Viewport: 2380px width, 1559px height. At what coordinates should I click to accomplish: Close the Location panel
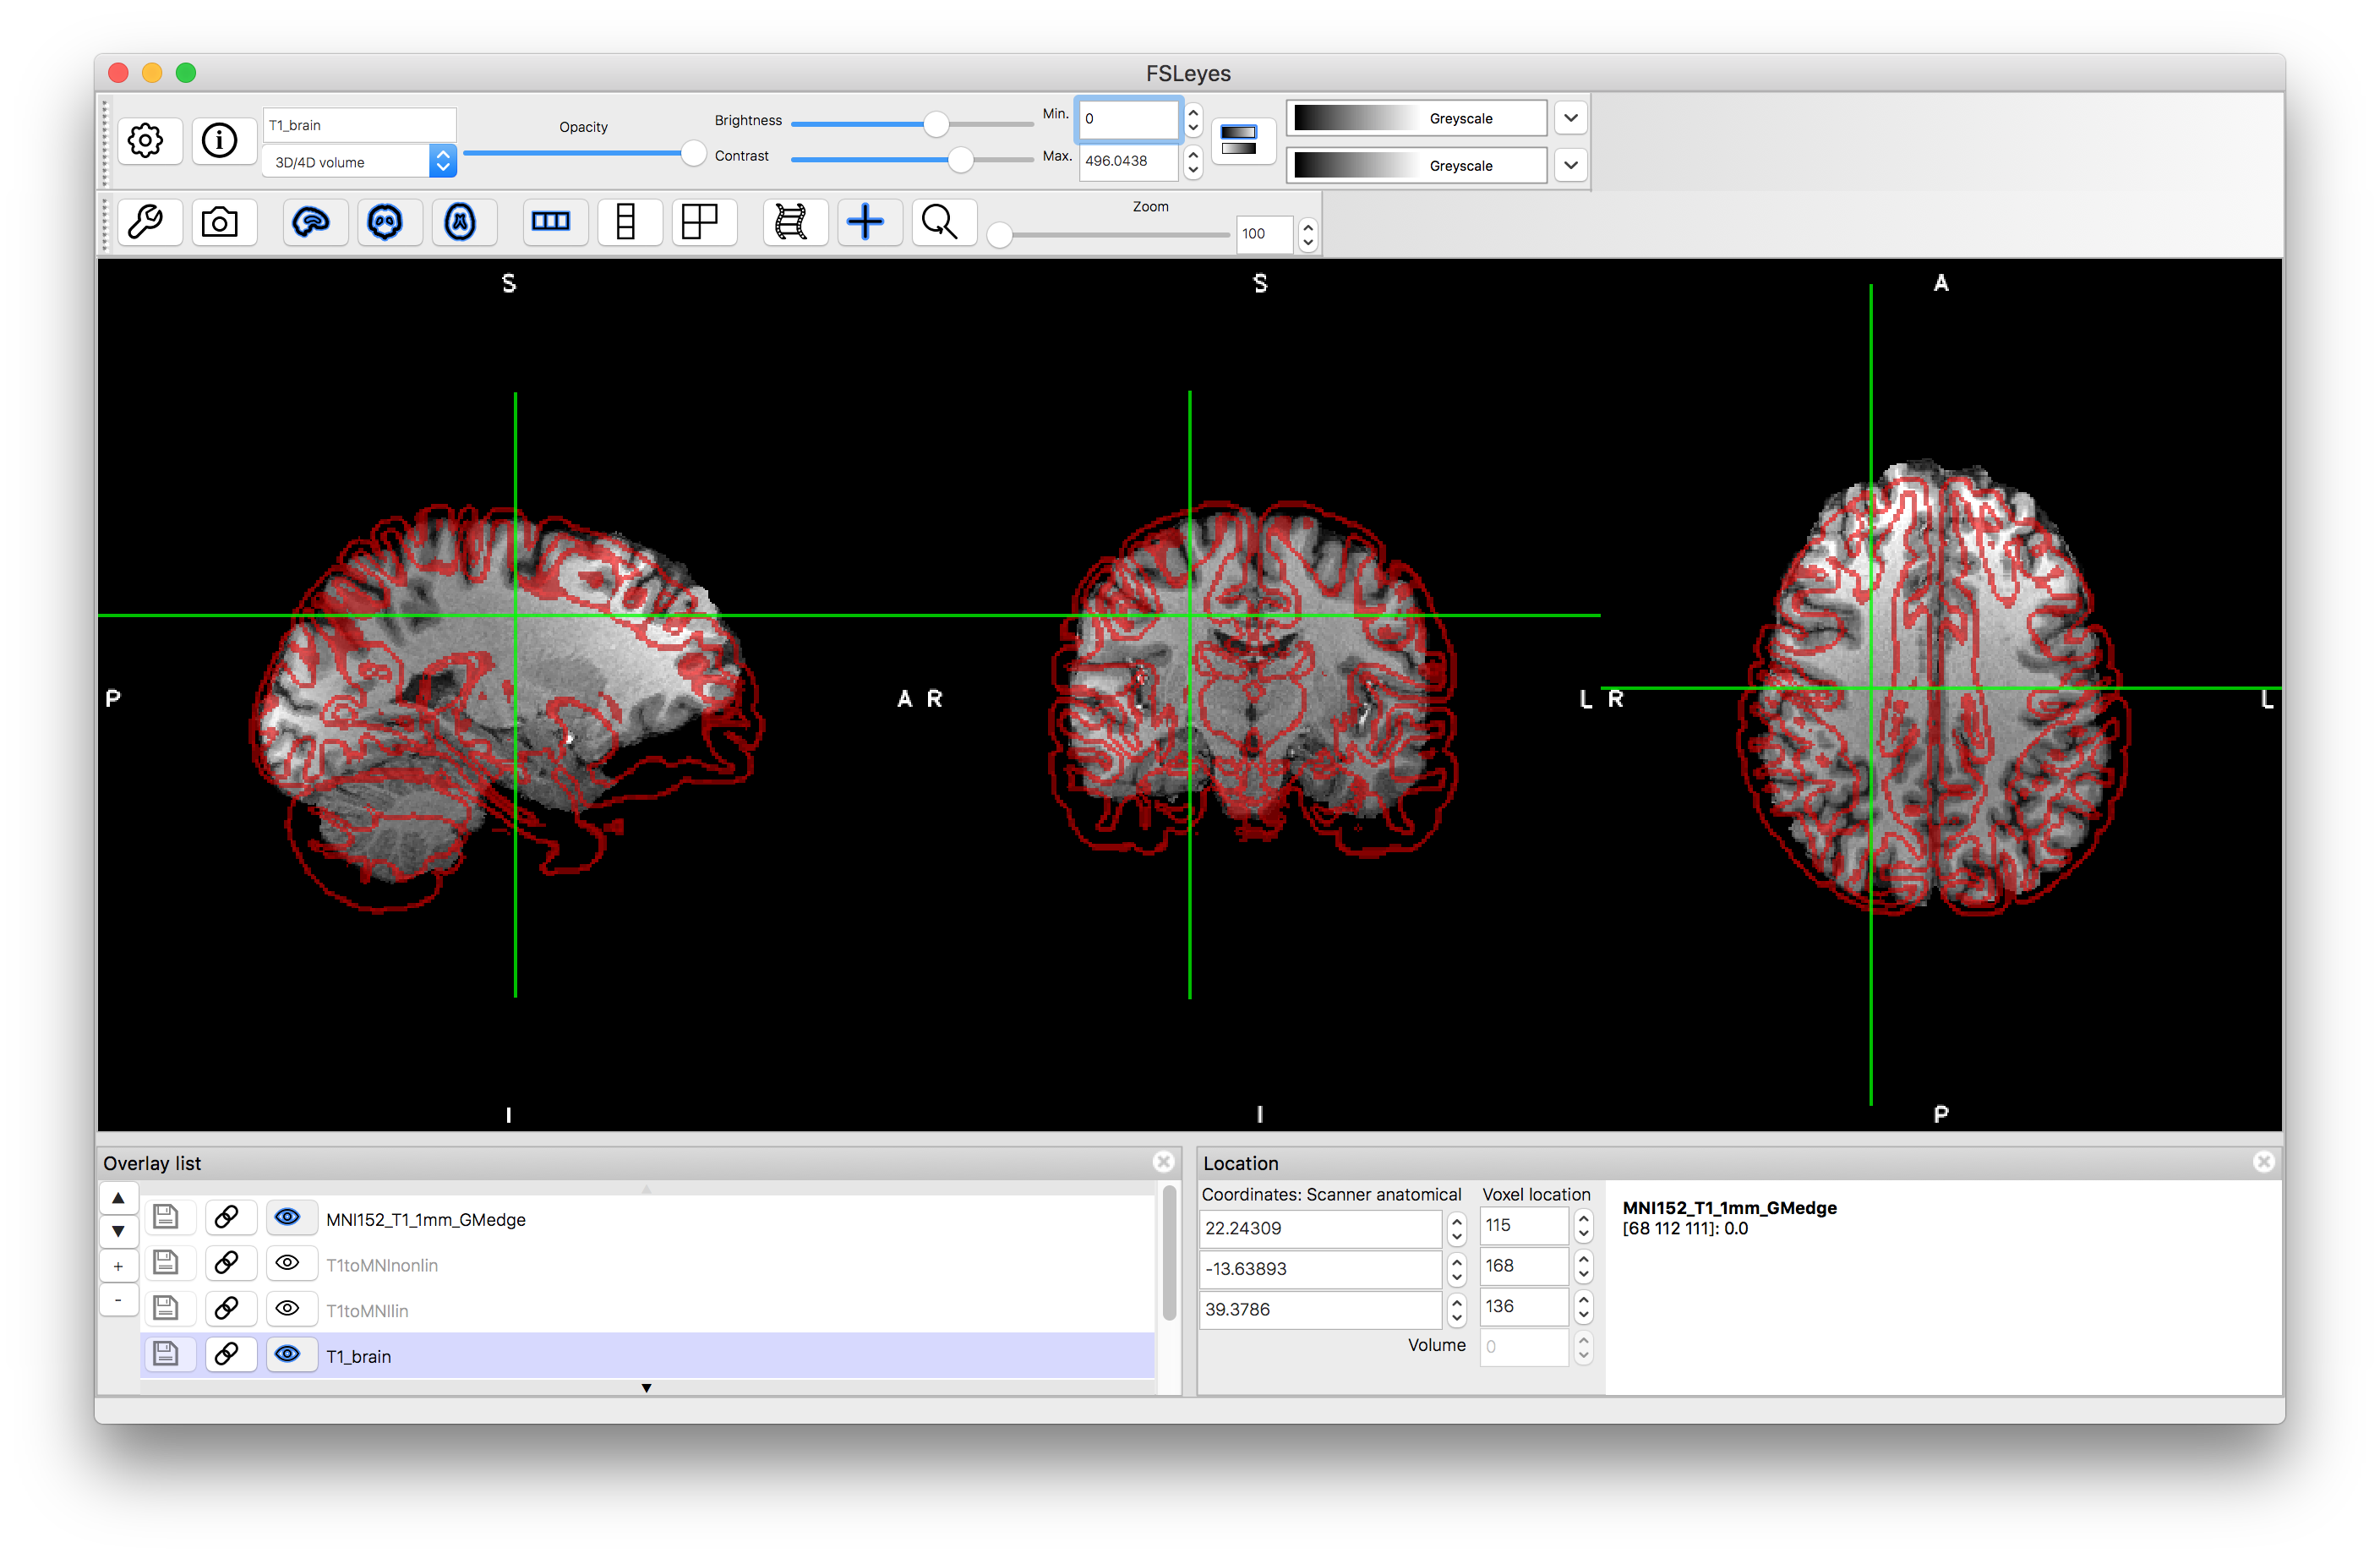tap(2264, 1162)
